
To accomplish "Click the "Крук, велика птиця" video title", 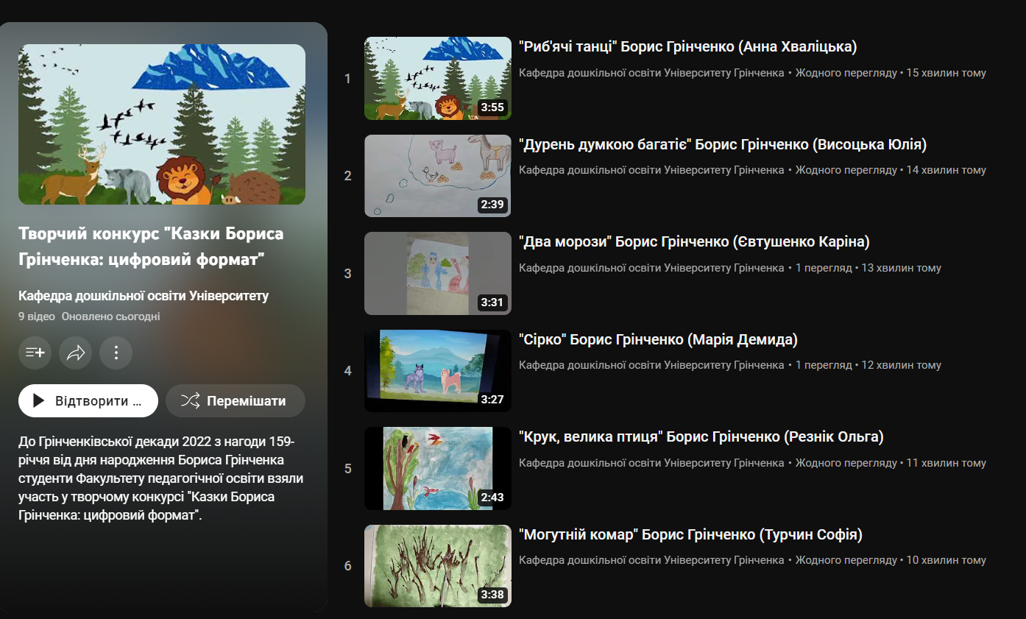I will click(701, 436).
